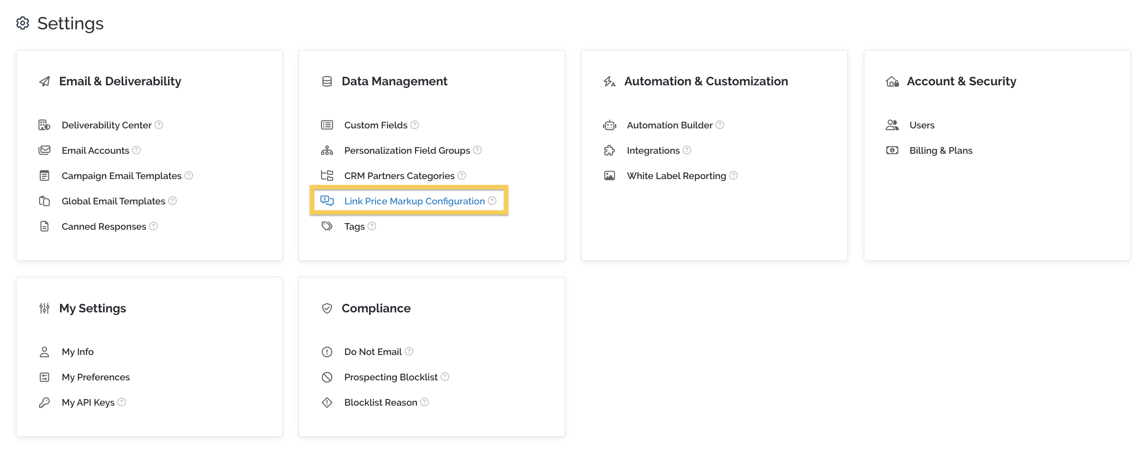The width and height of the screenshot is (1142, 455).
Task: Click the My API Keys key icon
Action: [44, 403]
